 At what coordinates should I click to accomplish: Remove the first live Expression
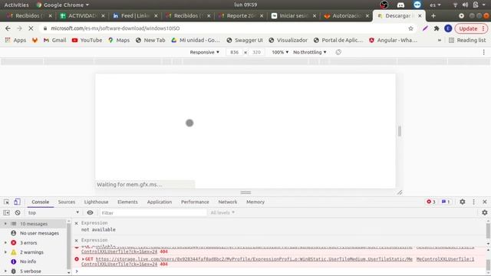point(76,223)
